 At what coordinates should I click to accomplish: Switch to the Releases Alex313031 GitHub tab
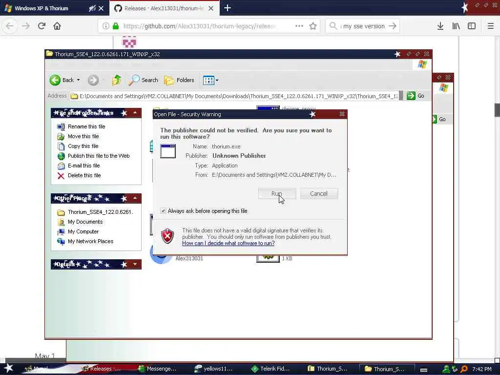pos(164,8)
